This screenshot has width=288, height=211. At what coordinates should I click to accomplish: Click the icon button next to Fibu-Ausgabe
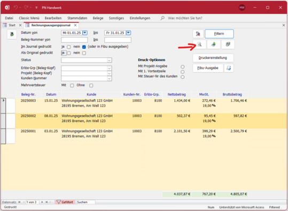(229, 68)
